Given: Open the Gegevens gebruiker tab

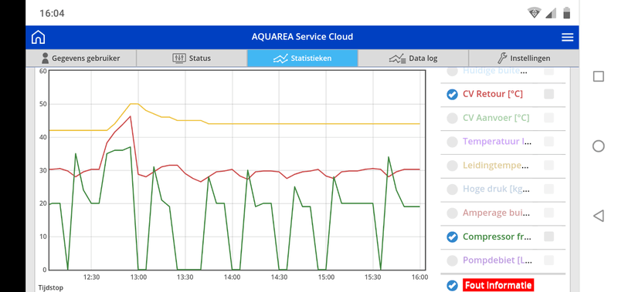Looking at the screenshot, I should [81, 58].
